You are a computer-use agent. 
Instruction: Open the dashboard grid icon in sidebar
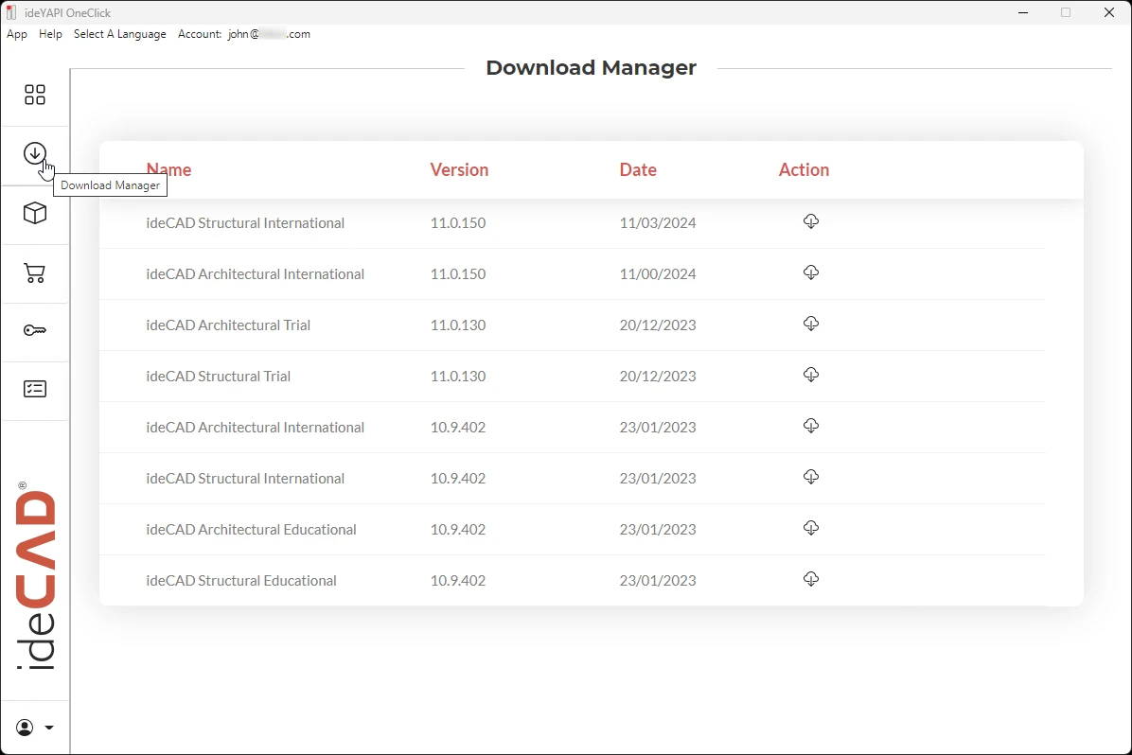click(35, 95)
